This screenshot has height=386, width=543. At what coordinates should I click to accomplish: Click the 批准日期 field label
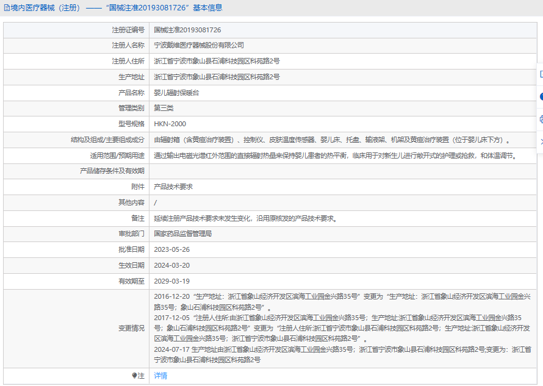tap(131, 249)
